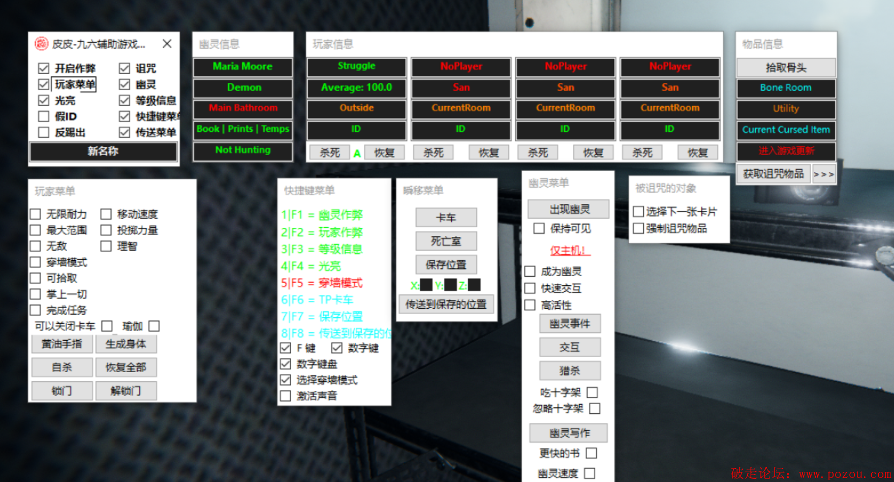
Task: Select the 5|F5 穿墙模式 hotkey entry
Action: pyautogui.click(x=322, y=283)
